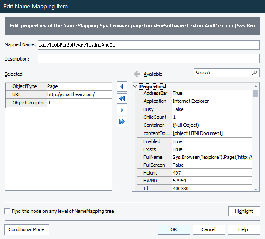Click the double left arrow move-all button
Screen dimensions: 265x239
122,98
